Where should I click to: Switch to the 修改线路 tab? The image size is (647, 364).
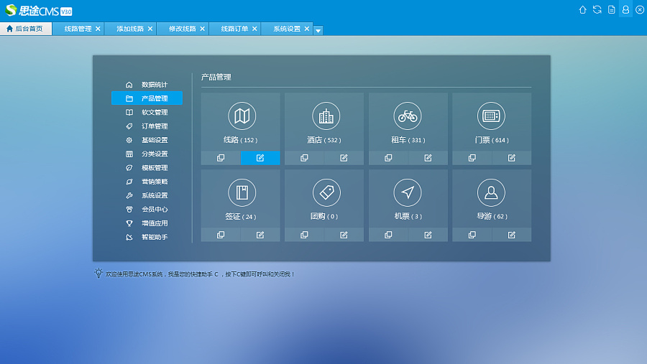tap(182, 29)
